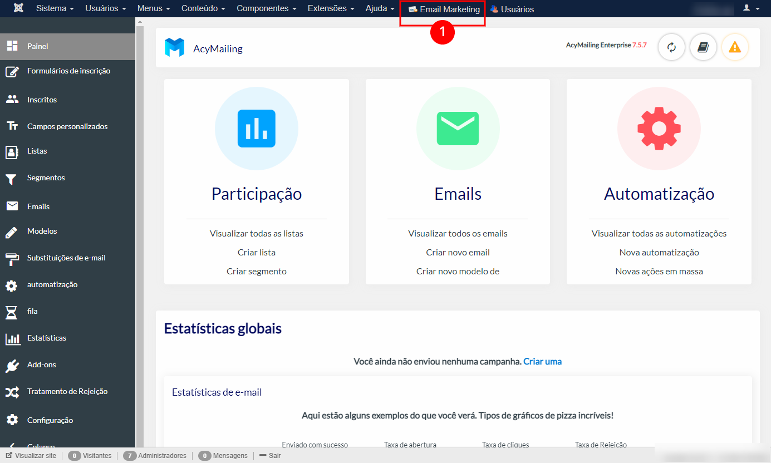Click the AcyMailing refresh icon
The width and height of the screenshot is (771, 463).
(x=671, y=47)
